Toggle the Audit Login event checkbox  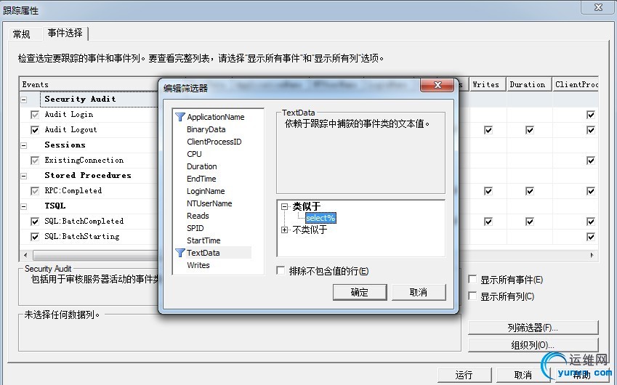35,115
